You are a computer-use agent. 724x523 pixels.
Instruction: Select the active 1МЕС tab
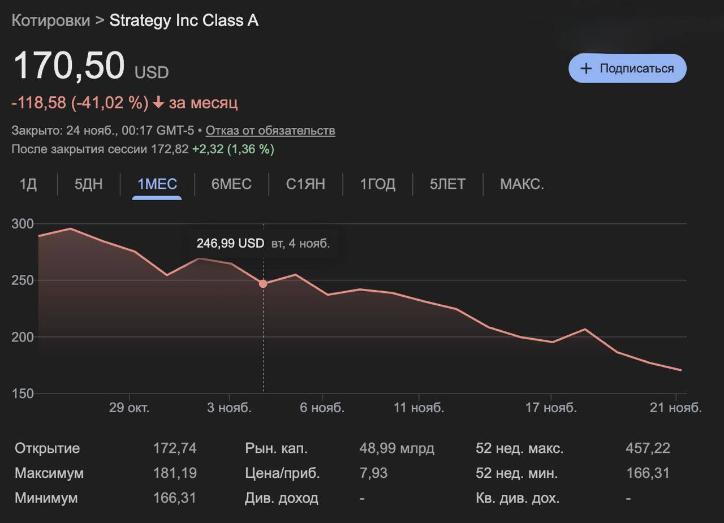[x=157, y=184]
